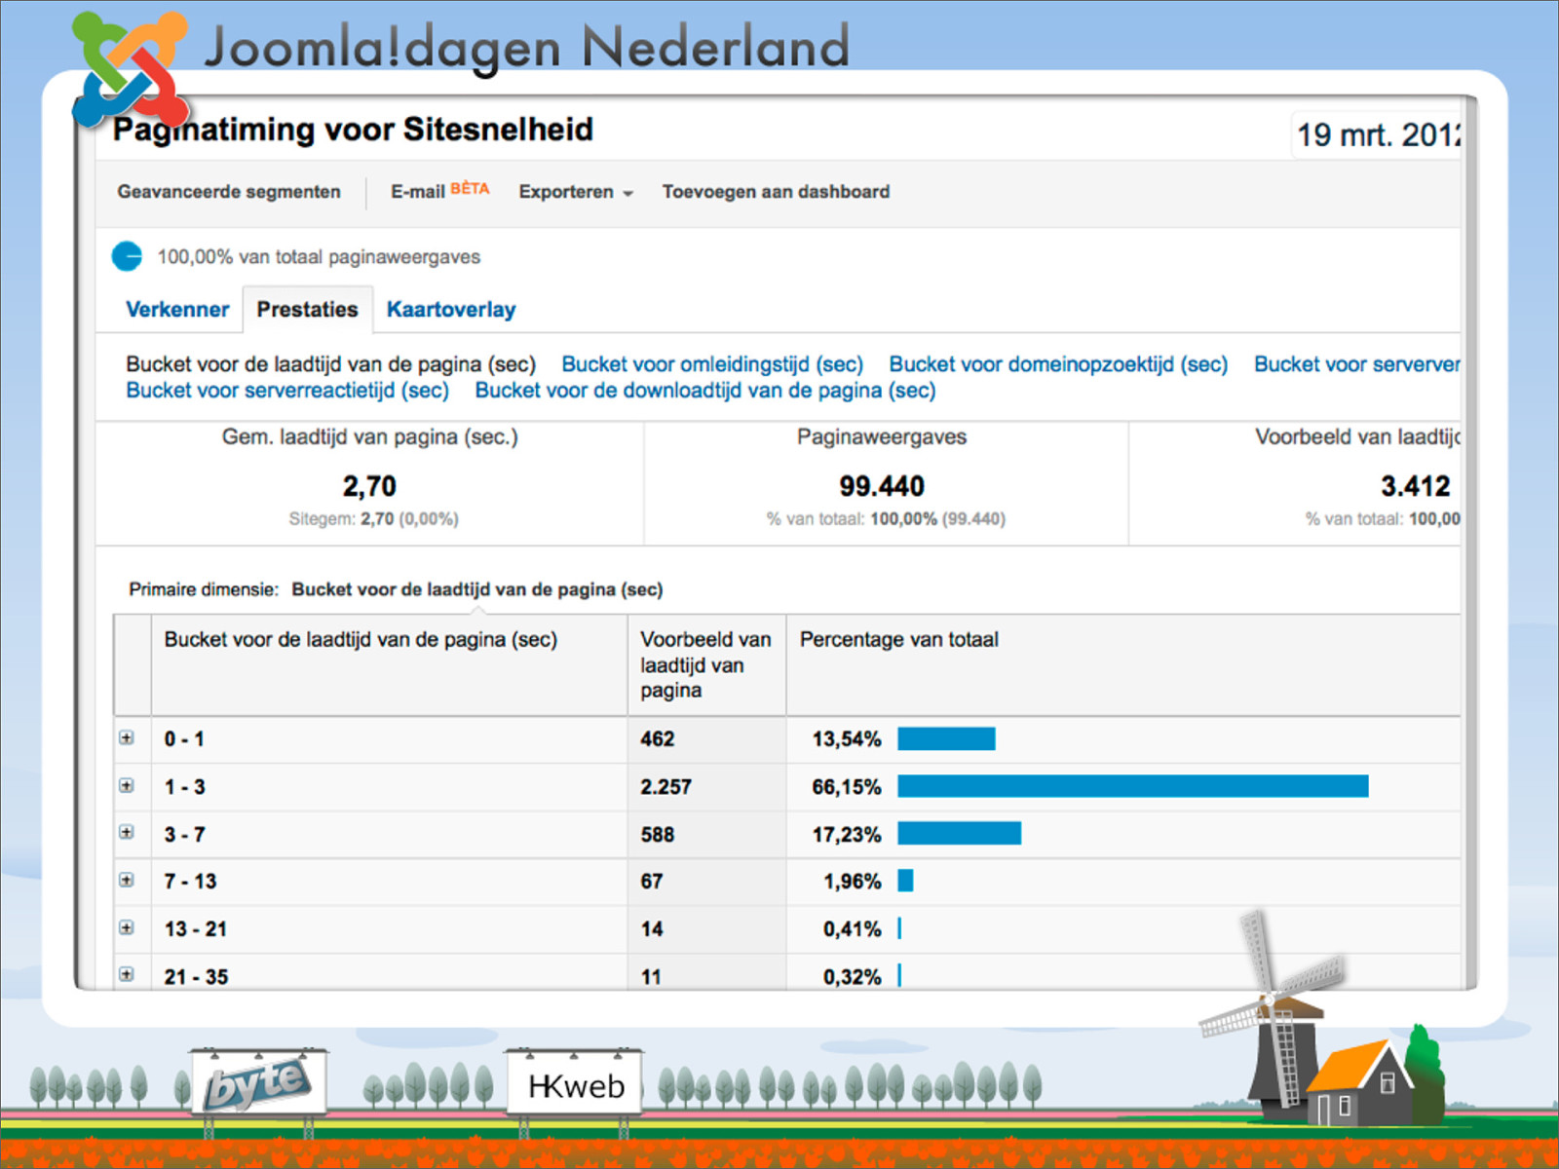Click column header Percentage van totaal
The image size is (1559, 1169).
[x=898, y=640]
